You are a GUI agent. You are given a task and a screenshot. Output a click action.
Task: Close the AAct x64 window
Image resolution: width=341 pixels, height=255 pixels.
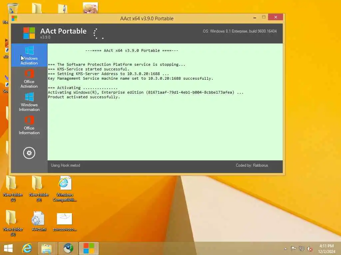click(275, 17)
